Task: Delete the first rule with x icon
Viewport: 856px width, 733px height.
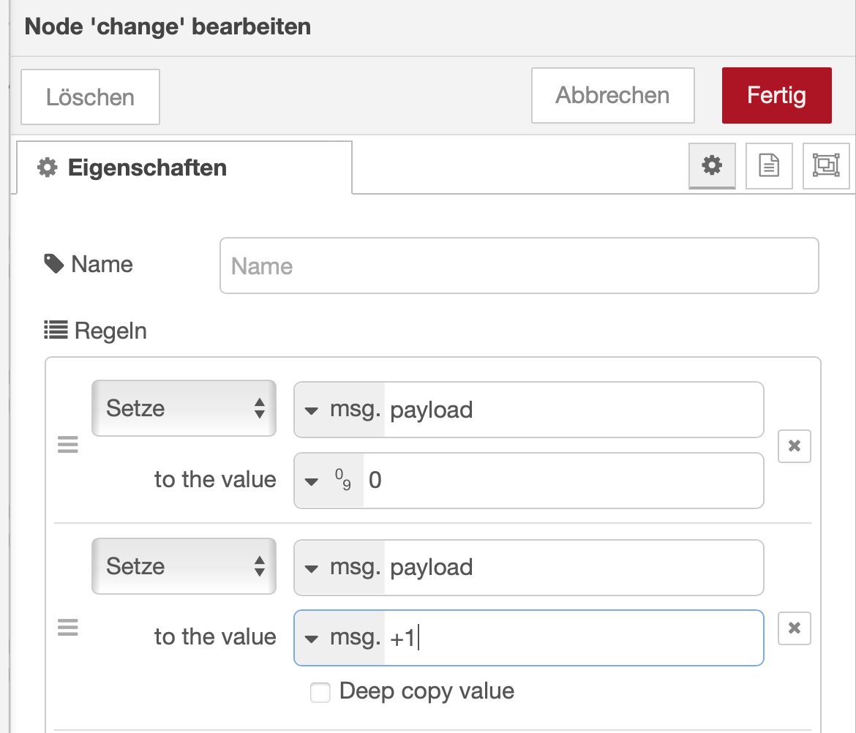Action: click(795, 446)
